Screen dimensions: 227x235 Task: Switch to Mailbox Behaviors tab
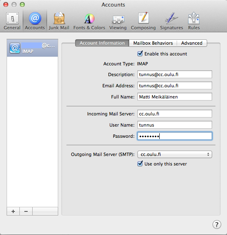(153, 43)
